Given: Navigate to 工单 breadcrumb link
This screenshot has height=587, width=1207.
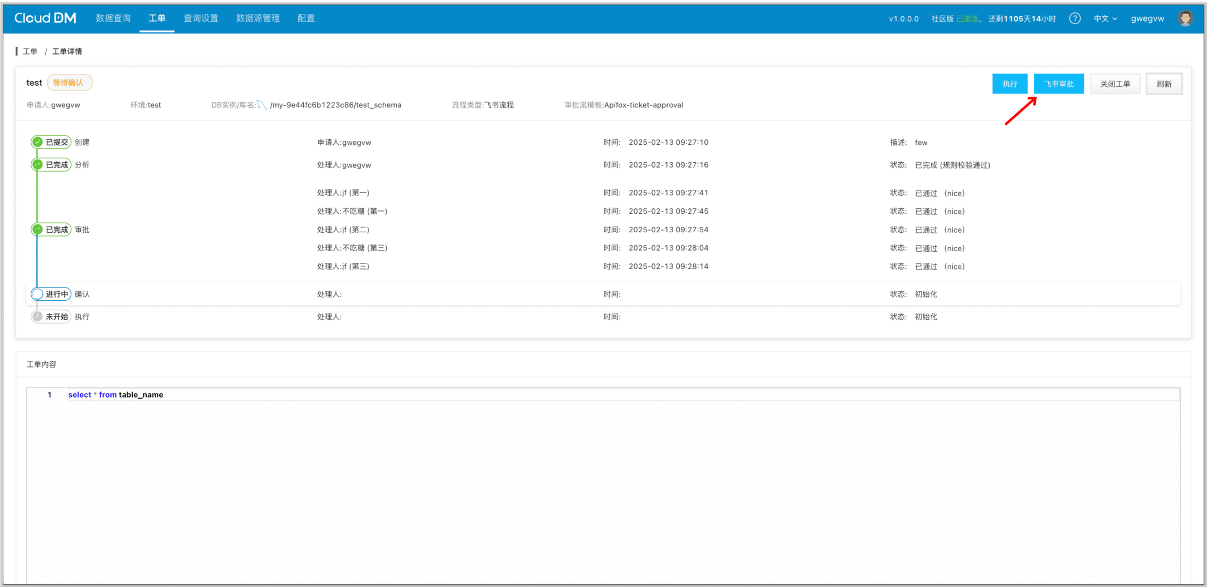Looking at the screenshot, I should (30, 51).
